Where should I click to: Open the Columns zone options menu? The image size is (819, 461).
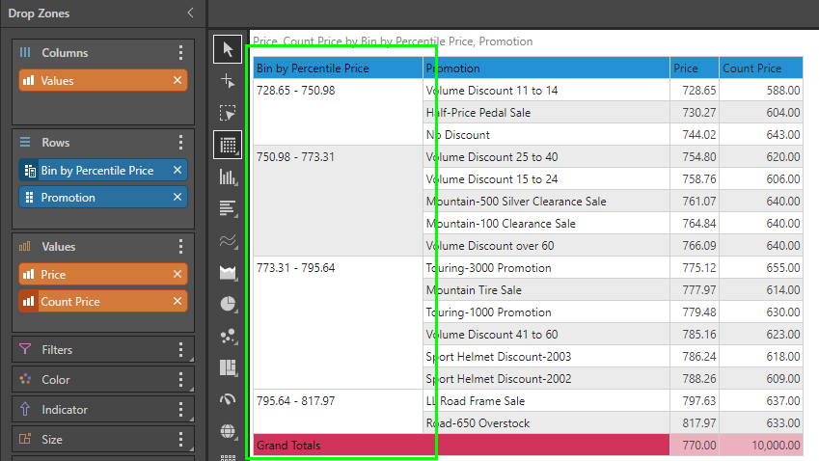coord(180,53)
